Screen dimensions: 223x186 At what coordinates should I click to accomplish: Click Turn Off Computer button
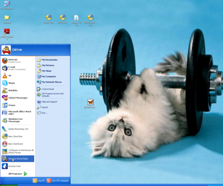pos(57,181)
